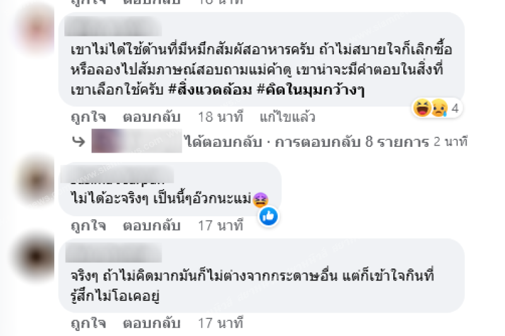Click the laughing reaction emoji on first comment
The width and height of the screenshot is (505, 336).
point(422,108)
